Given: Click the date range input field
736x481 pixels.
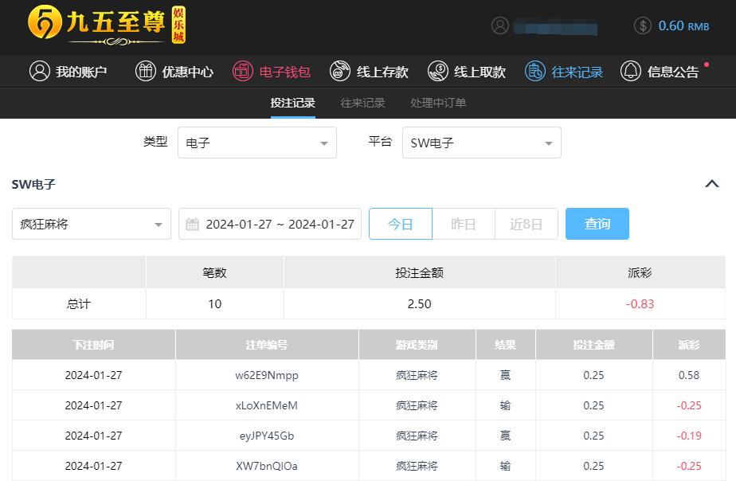Looking at the screenshot, I should click(x=270, y=224).
